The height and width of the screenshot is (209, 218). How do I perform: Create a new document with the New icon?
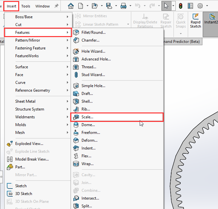(x=81, y=6)
